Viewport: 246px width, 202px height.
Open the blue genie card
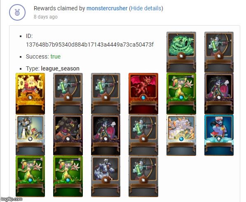(x=219, y=135)
